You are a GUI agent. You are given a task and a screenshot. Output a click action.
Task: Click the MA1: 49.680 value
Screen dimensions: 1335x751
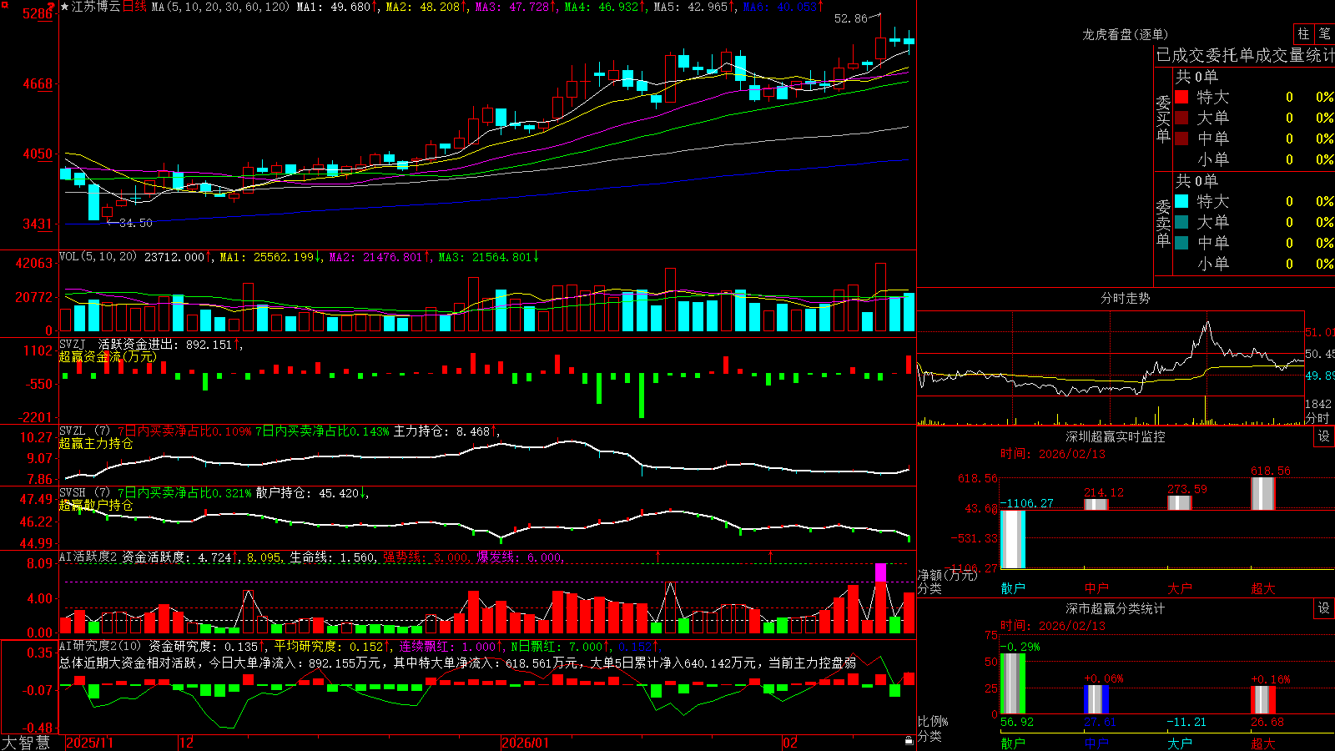click(334, 7)
